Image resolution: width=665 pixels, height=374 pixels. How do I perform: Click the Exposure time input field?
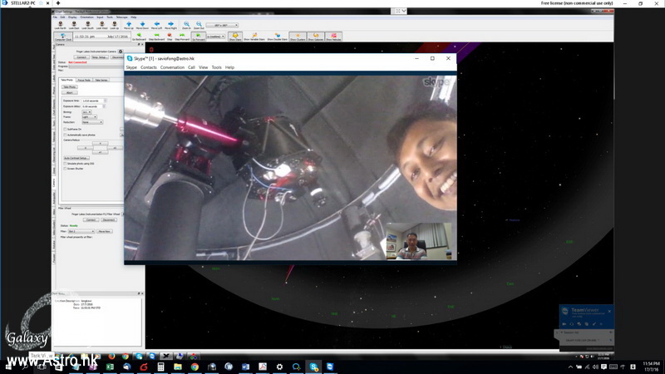[93, 101]
